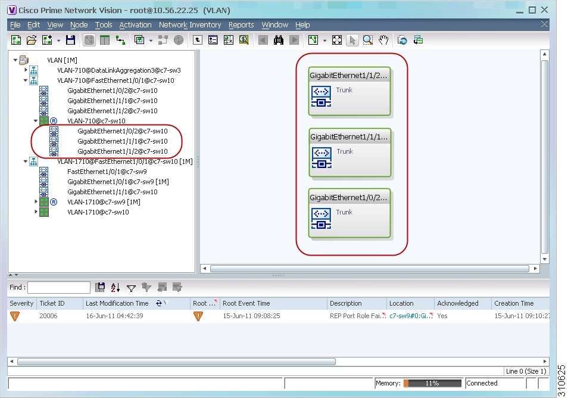Click the layout tool icon
Screen dimensions: 568x398
pos(313,40)
